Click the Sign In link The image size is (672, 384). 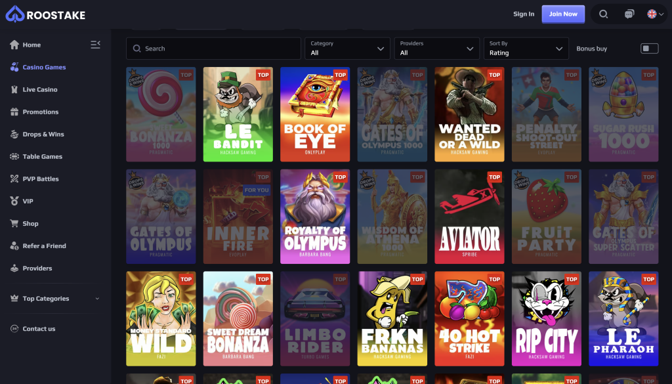[x=523, y=14]
